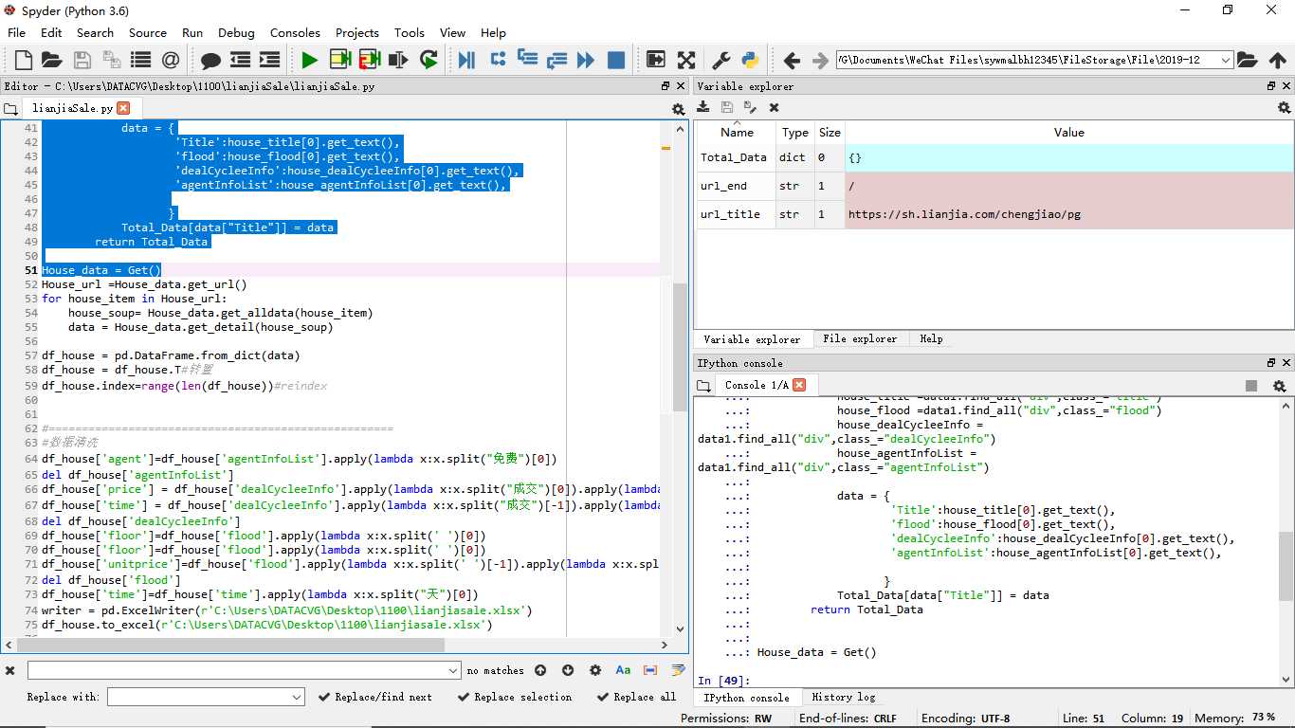The width and height of the screenshot is (1295, 728).
Task: Go back with left arrow
Action: pos(792,60)
